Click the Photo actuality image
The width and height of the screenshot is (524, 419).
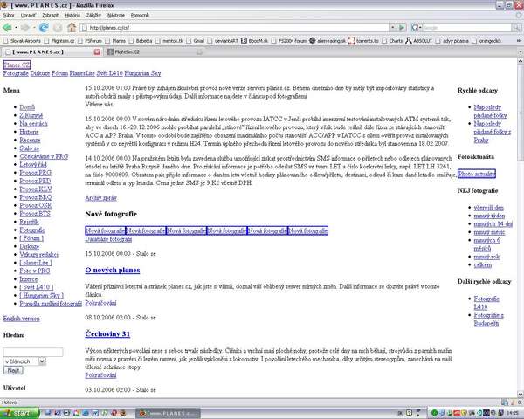tap(477, 174)
